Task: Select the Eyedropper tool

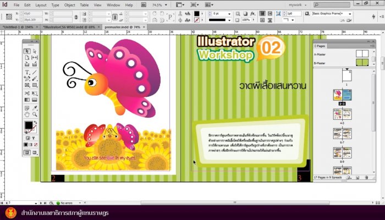Action: tap(35, 108)
